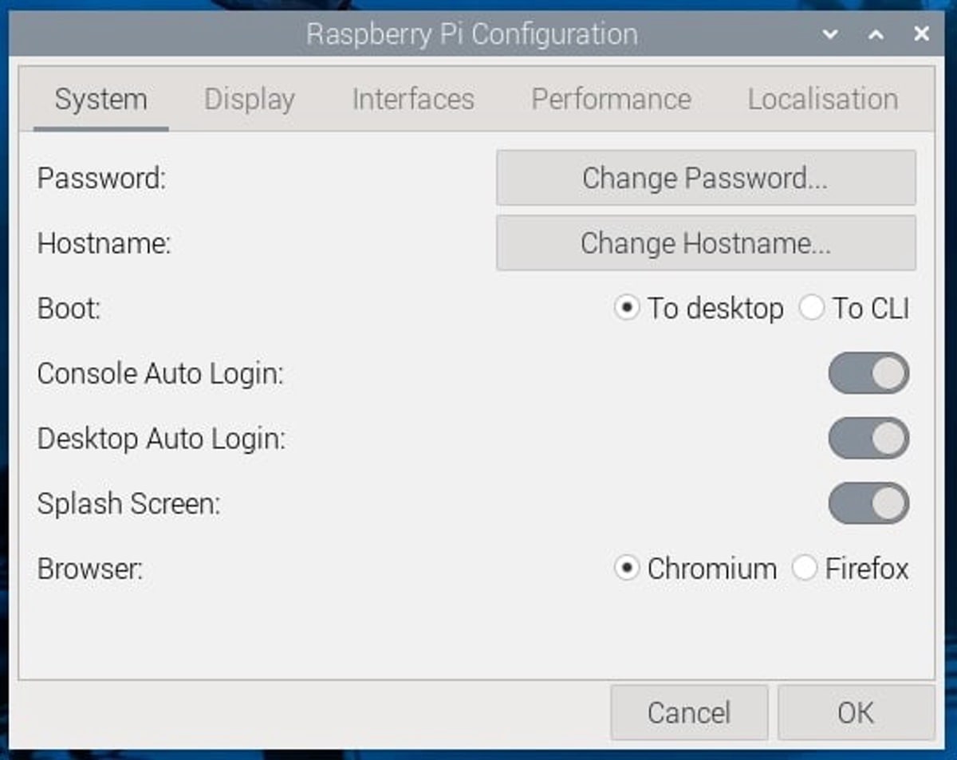Turn off the Splash Screen toggle
Viewport: 957px width, 760px height.
tap(868, 503)
